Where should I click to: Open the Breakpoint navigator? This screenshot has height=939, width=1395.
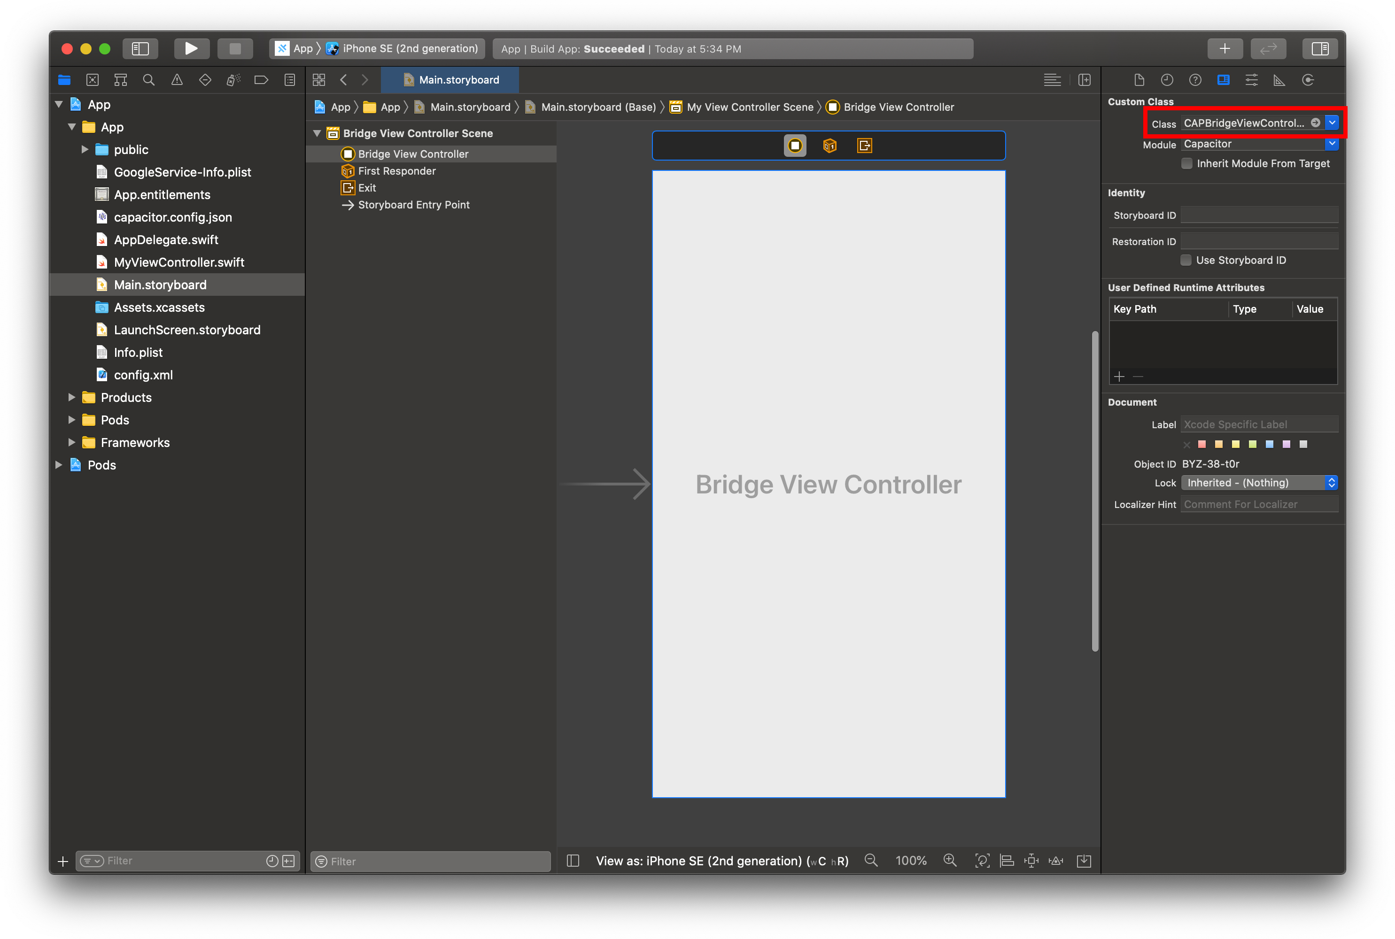coord(261,80)
